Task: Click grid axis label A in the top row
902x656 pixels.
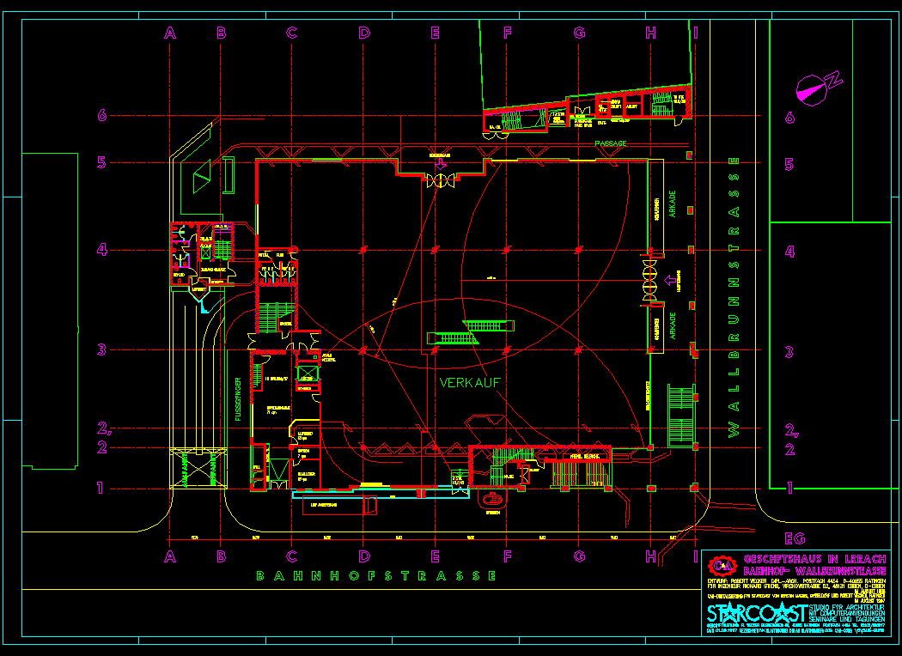Action: [170, 33]
